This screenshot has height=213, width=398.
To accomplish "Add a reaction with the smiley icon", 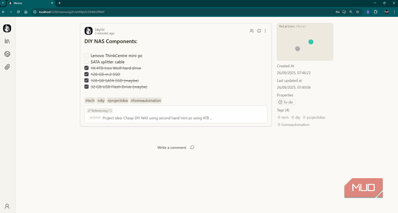I will pos(259,31).
